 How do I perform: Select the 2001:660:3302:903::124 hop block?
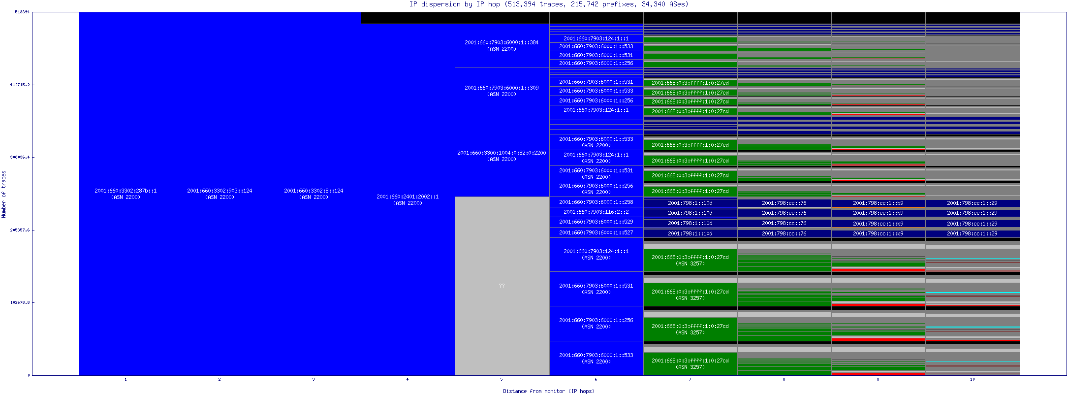click(x=220, y=194)
